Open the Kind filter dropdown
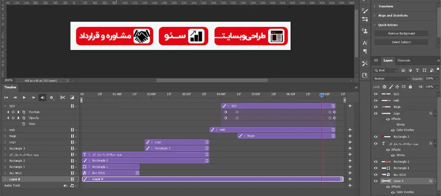The image size is (441, 196). pyautogui.click(x=385, y=70)
